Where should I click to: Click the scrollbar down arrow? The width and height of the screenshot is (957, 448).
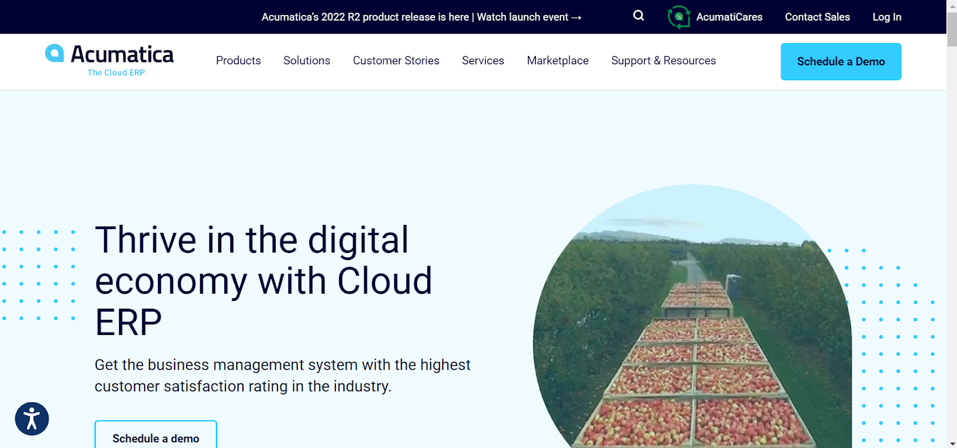(x=952, y=443)
